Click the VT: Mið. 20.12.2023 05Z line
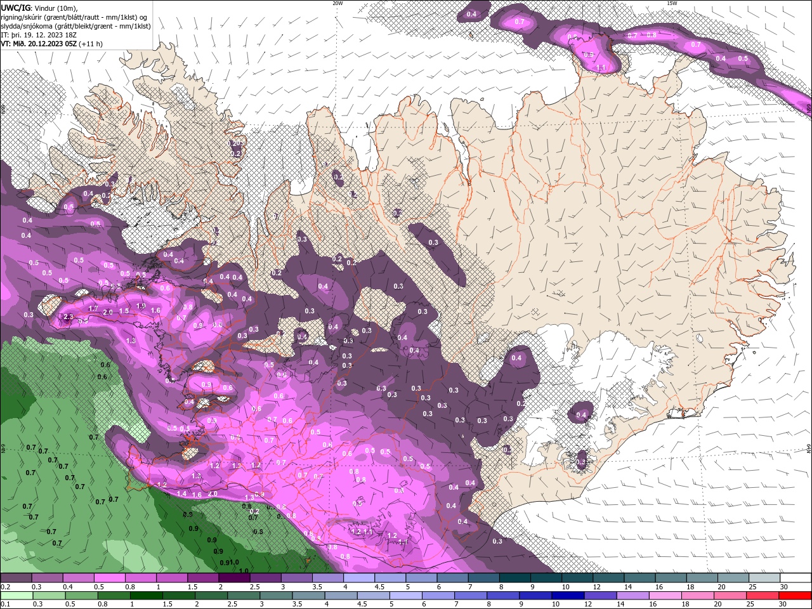Screen dimensions: 812x609 [x=51, y=44]
